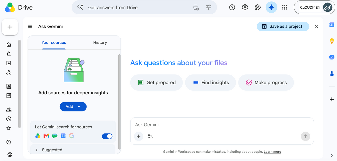This screenshot has width=337, height=161.
Task: Click the Google Chat icon under sources
Action: tap(55, 136)
